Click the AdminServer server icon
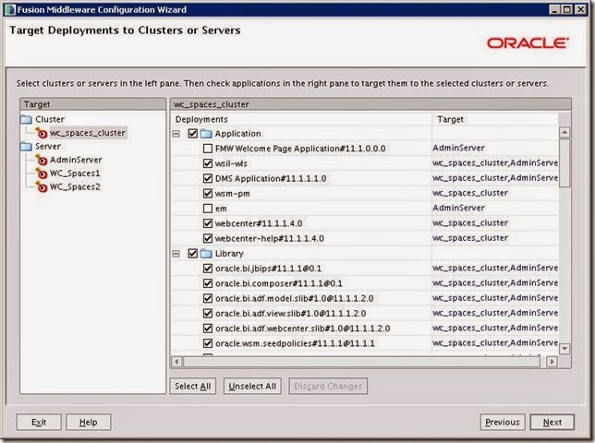 [42, 160]
